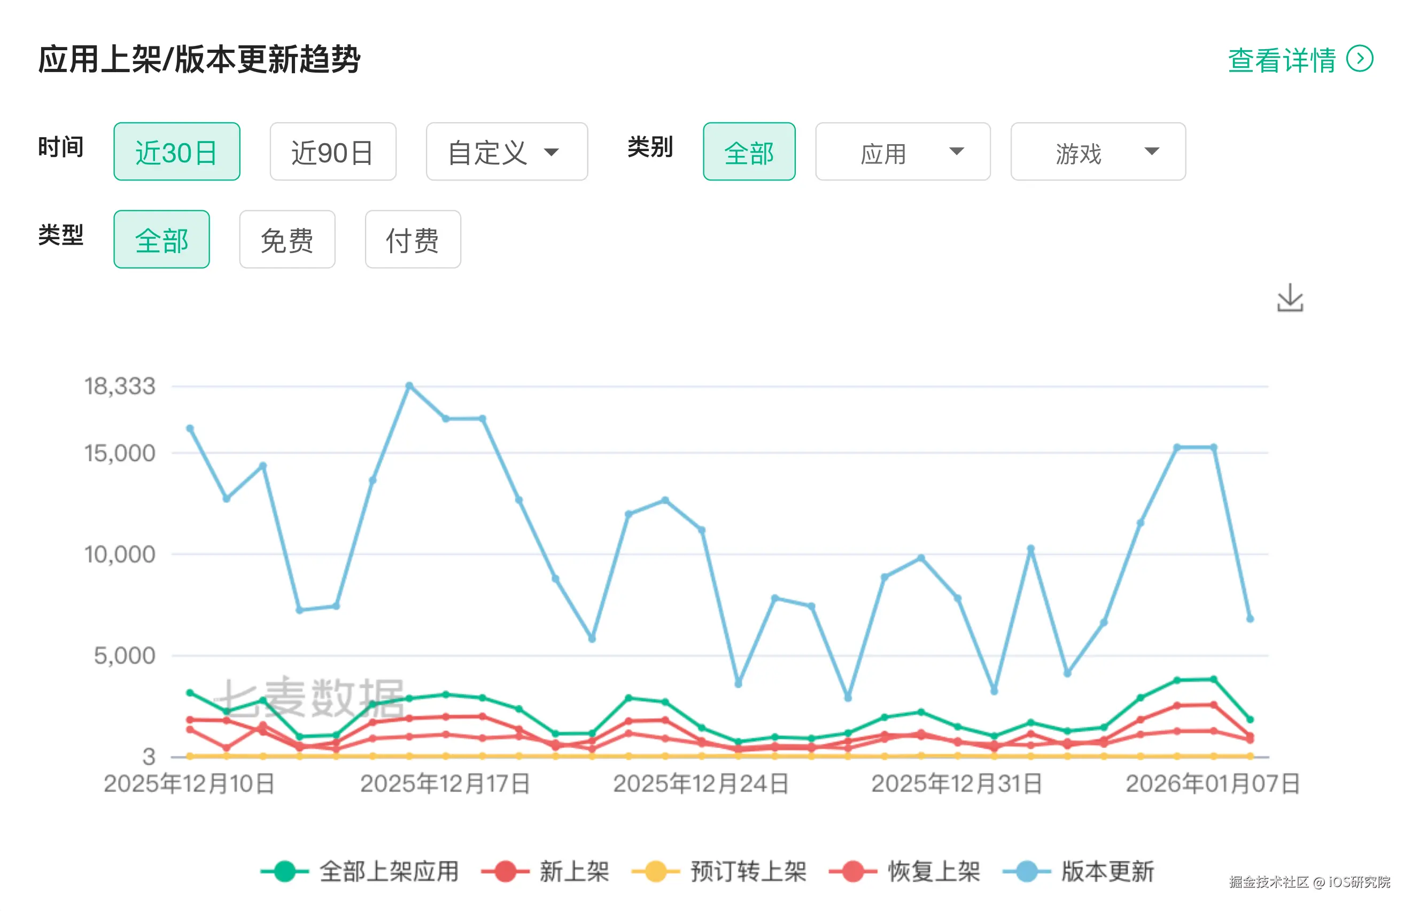This screenshot has width=1412, height=911.
Task: Expand the 应用 category dropdown
Action: click(x=902, y=152)
